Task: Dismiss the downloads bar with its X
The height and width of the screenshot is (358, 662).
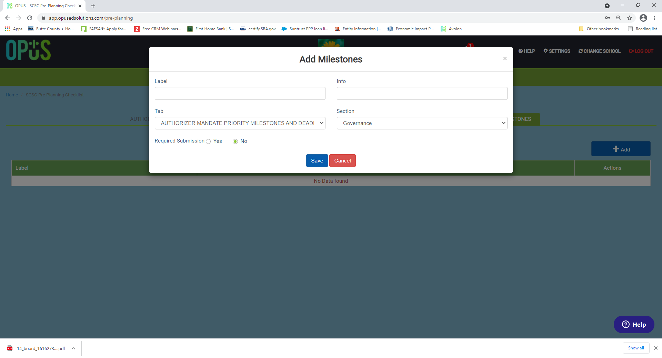Action: point(656,348)
